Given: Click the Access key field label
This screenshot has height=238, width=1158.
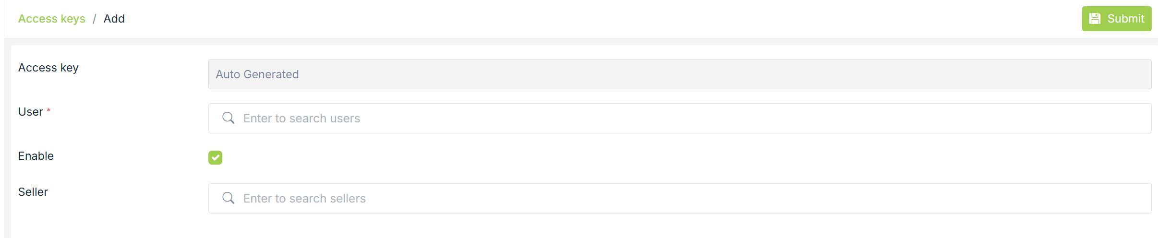Looking at the screenshot, I should [x=48, y=68].
